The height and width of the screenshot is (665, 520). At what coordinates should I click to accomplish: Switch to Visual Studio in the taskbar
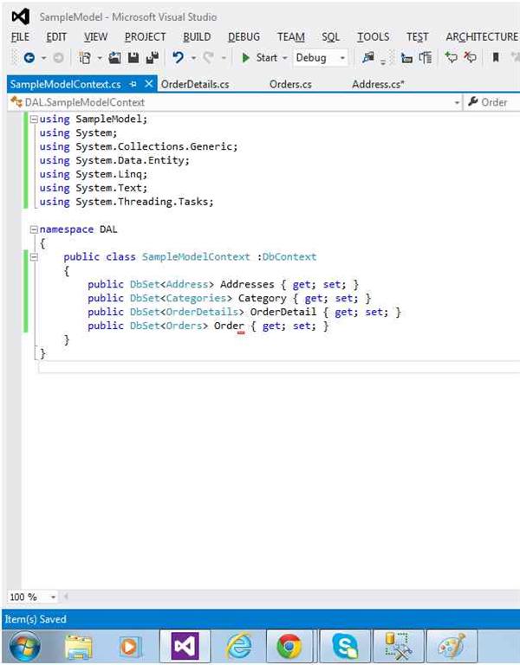pyautogui.click(x=185, y=647)
